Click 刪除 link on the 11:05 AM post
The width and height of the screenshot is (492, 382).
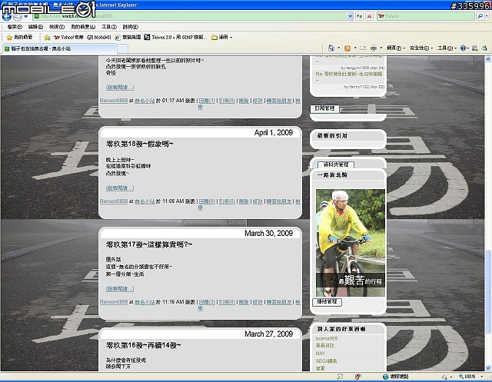tap(244, 201)
